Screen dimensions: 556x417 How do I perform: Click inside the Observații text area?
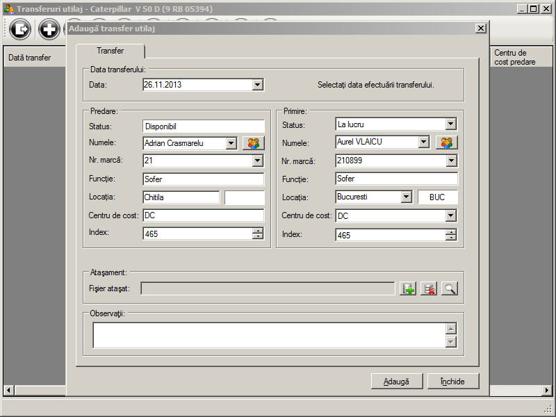(270, 335)
